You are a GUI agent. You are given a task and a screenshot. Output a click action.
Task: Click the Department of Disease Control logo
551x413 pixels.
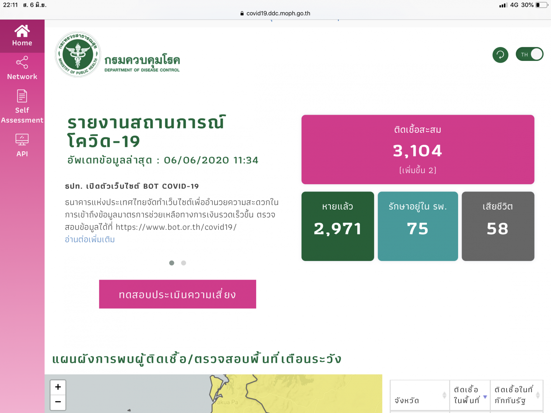[x=117, y=54]
